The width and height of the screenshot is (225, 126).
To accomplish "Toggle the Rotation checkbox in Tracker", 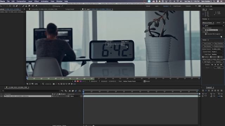I will [x=211, y=57].
